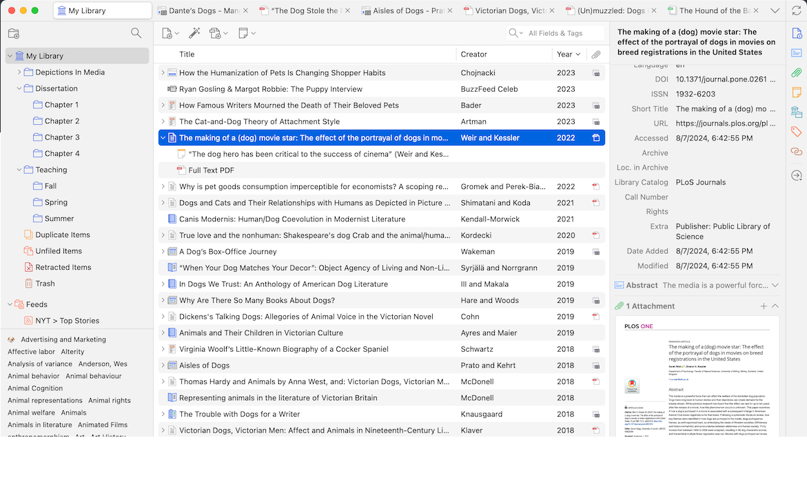Jump to Tags section in side pane
The height and width of the screenshot is (487, 807).
(x=796, y=132)
